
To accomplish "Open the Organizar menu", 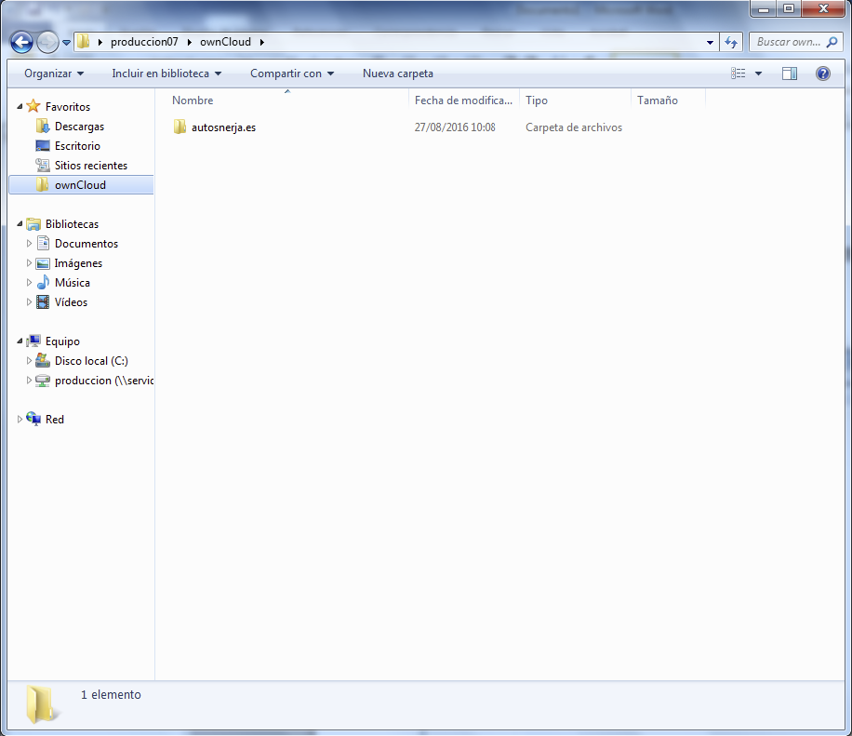I will click(x=54, y=74).
